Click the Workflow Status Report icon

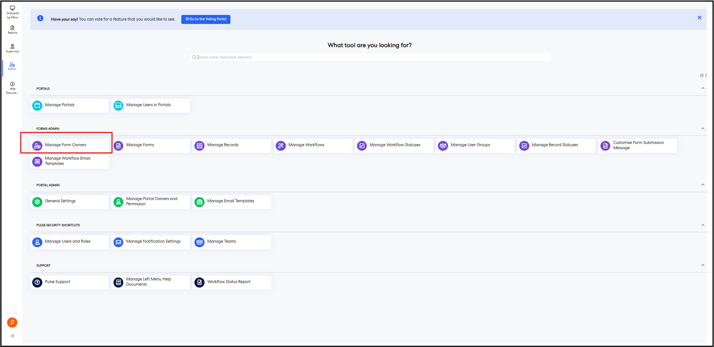coord(200,282)
